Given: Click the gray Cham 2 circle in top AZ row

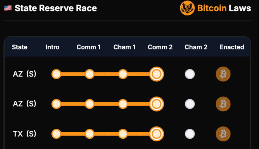Looking at the screenshot, I should click(x=190, y=74).
